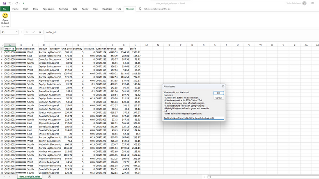Click the 'unit_price' header cell
Image resolution: width=319 pixels, height=179 pixels.
tap(67, 49)
